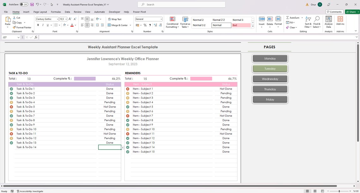Apply the Bad cell style
360x193 pixels.
[241, 25]
